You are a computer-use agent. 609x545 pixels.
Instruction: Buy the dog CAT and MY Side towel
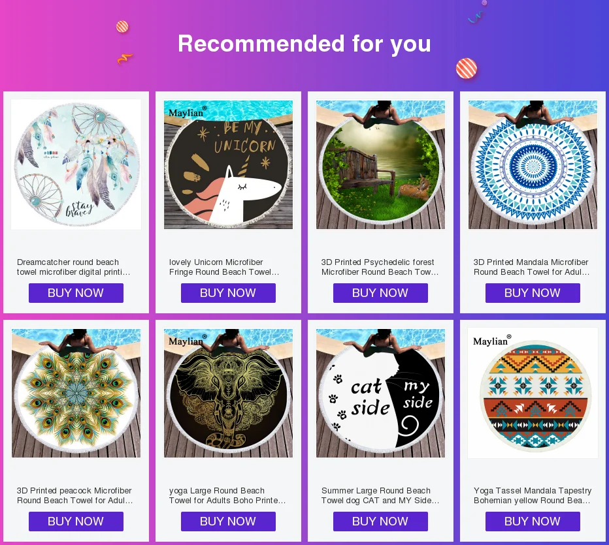click(380, 522)
